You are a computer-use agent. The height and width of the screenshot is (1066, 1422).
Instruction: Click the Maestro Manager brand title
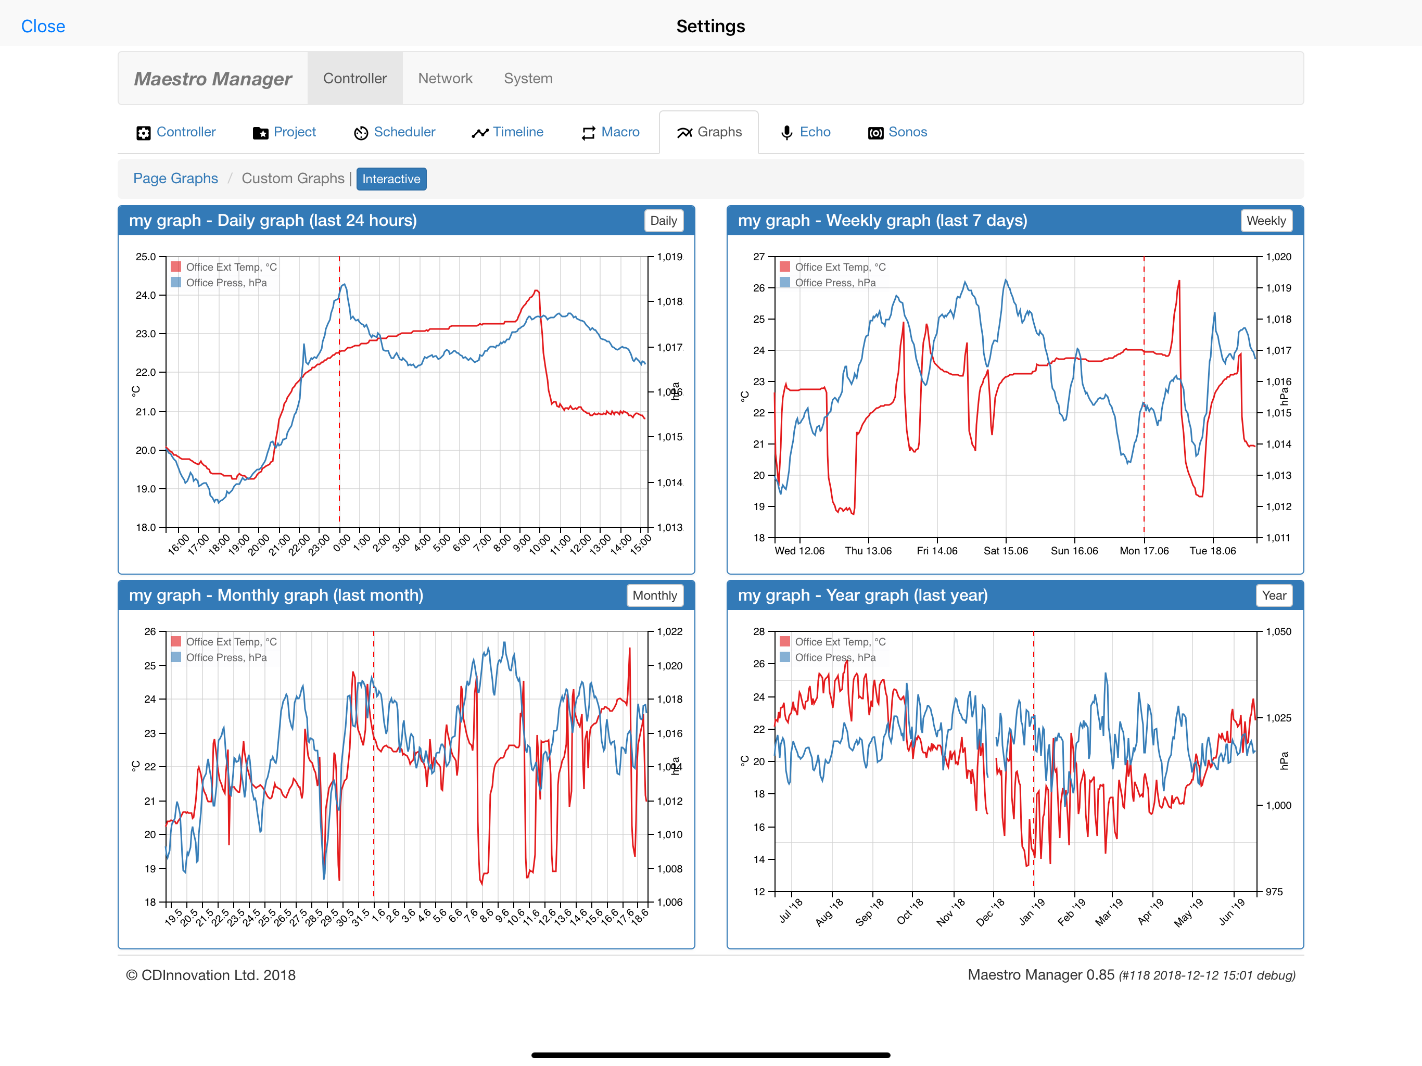pyautogui.click(x=213, y=79)
